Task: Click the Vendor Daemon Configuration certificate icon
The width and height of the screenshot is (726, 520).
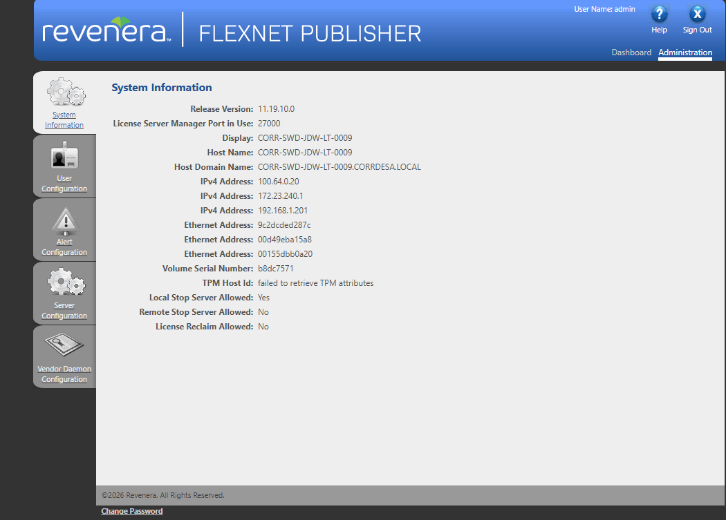Action: [x=64, y=345]
